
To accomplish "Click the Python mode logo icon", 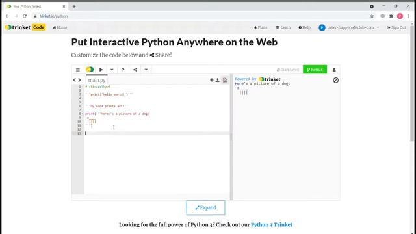I will pos(90,70).
